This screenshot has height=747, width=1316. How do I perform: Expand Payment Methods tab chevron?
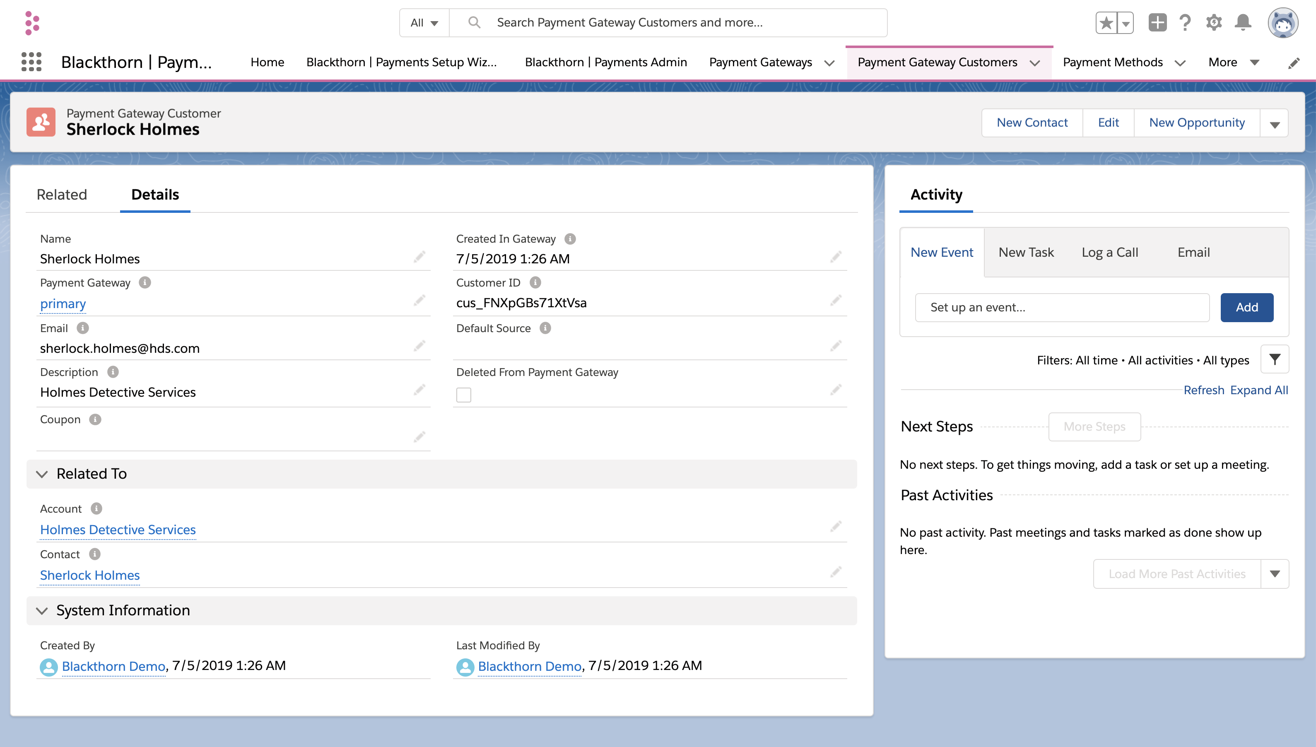pos(1180,63)
